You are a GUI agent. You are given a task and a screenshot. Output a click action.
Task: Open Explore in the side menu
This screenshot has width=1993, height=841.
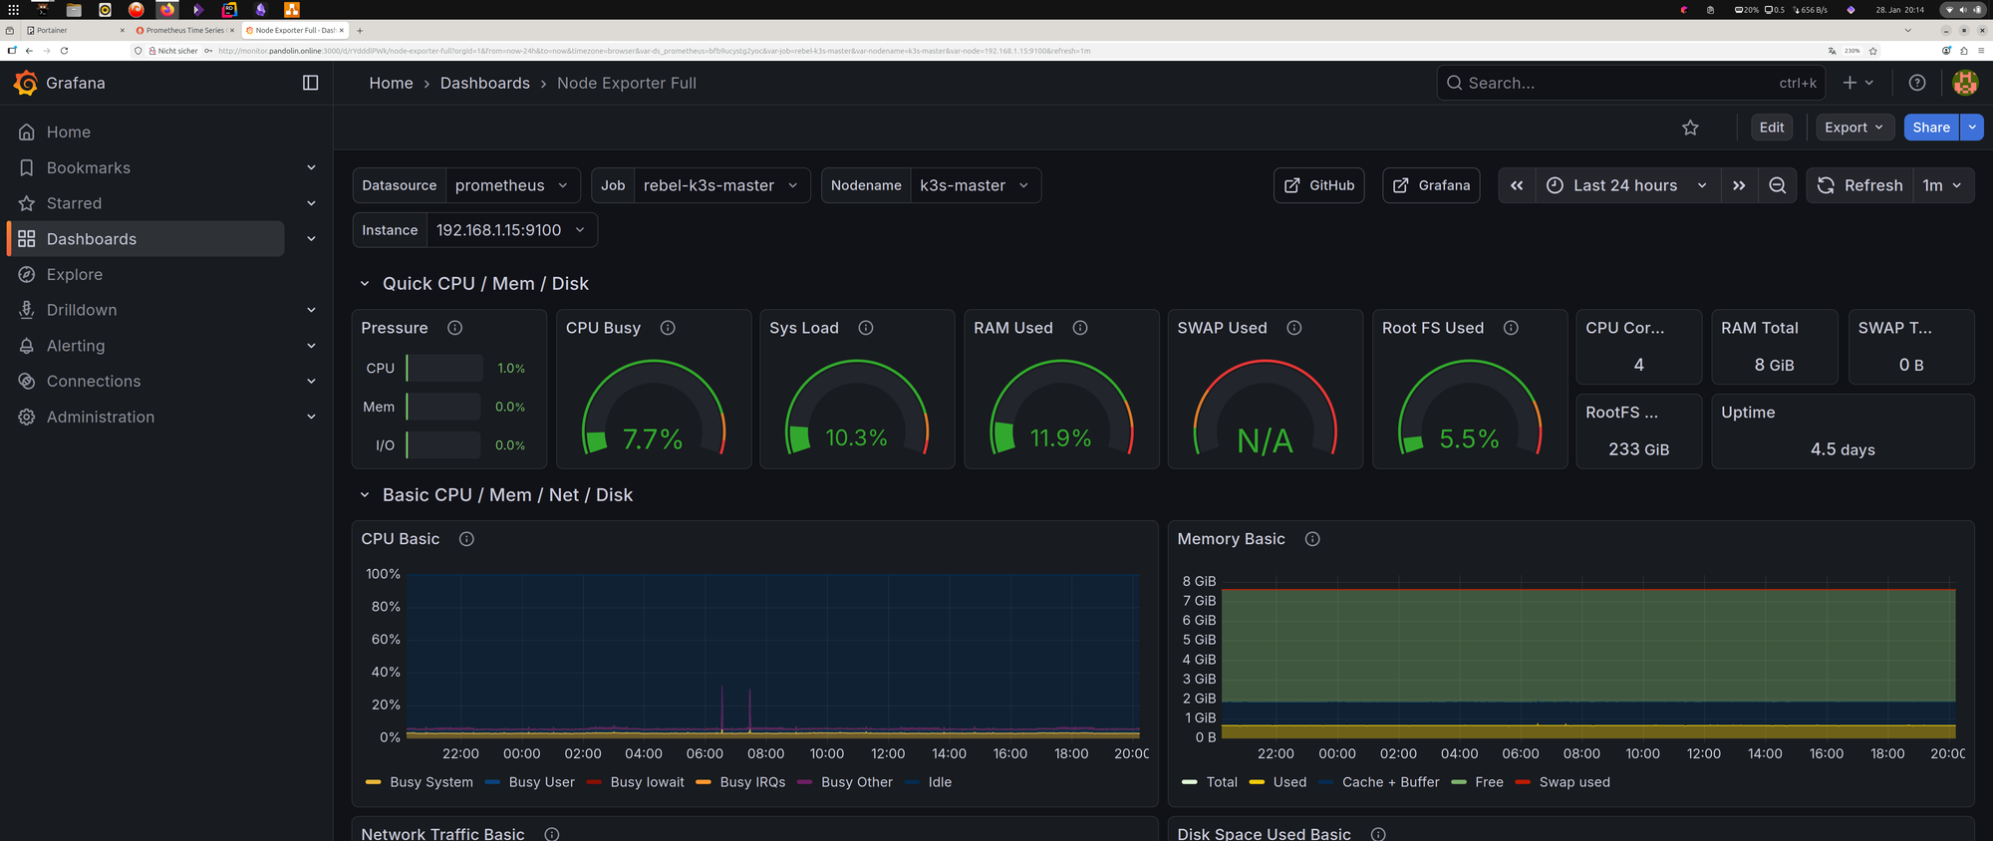tap(75, 274)
